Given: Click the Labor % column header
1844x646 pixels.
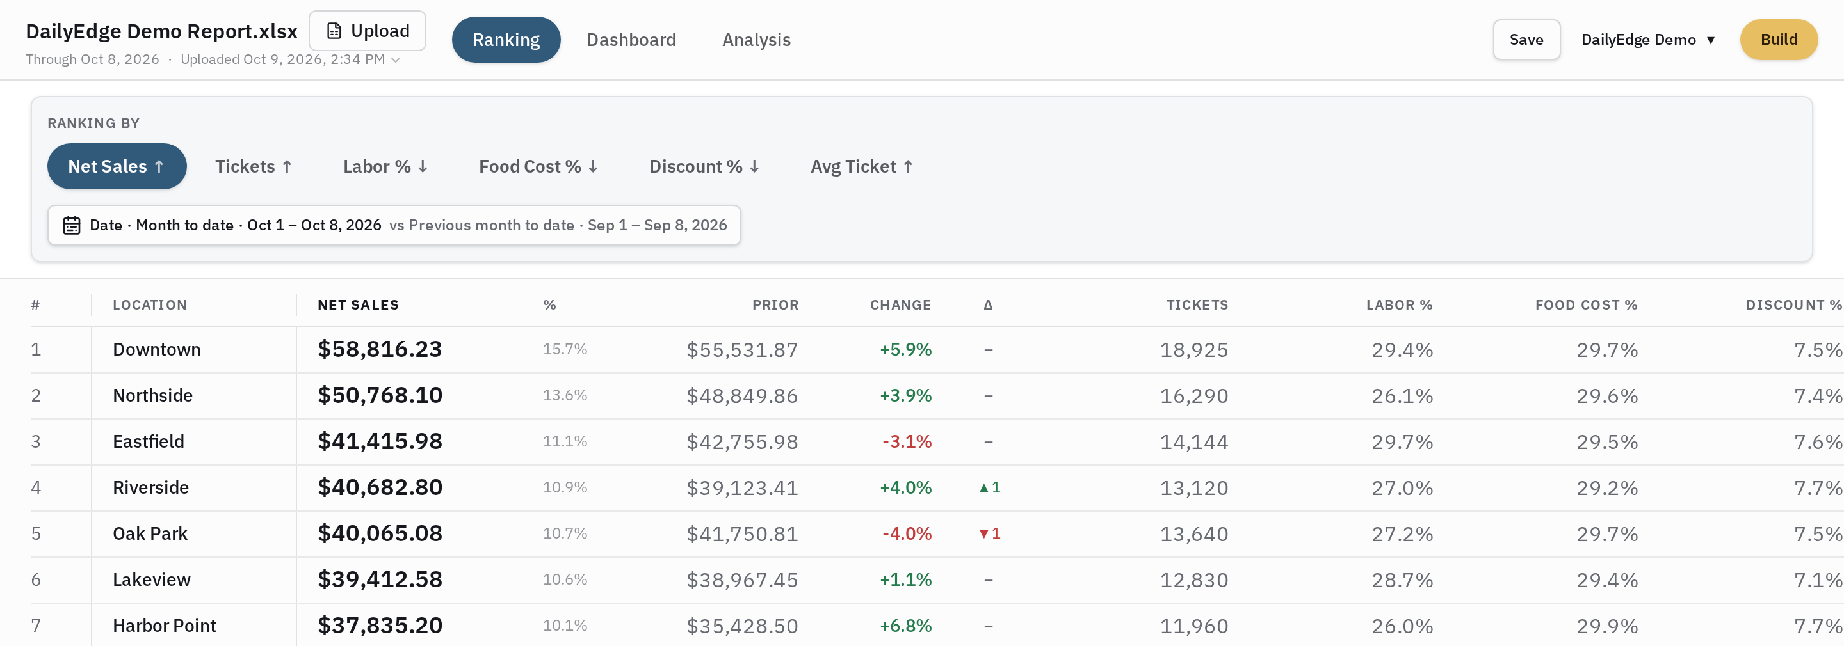Looking at the screenshot, I should click(x=1399, y=304).
